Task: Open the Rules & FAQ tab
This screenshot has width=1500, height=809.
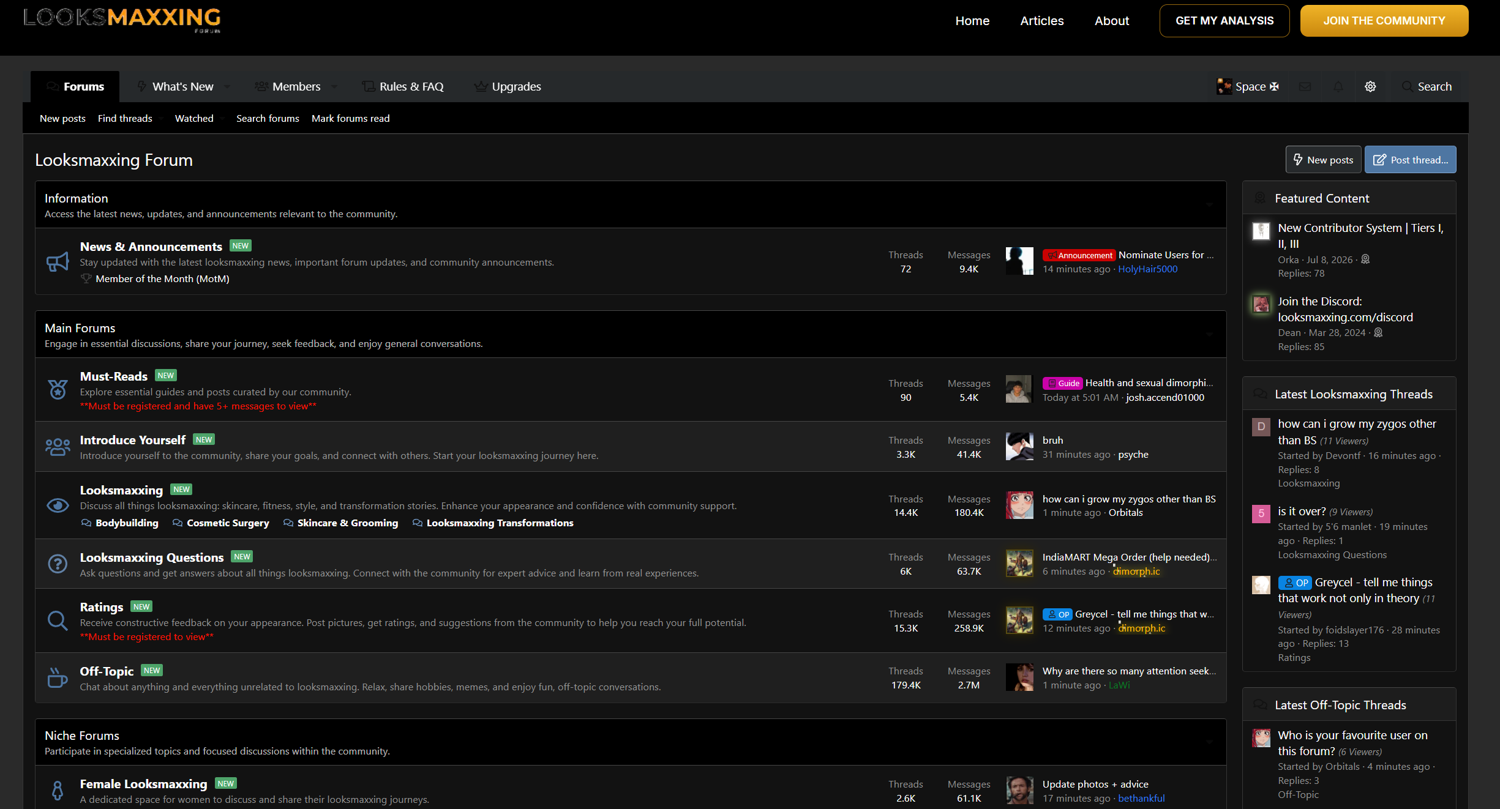Action: pyautogui.click(x=403, y=86)
